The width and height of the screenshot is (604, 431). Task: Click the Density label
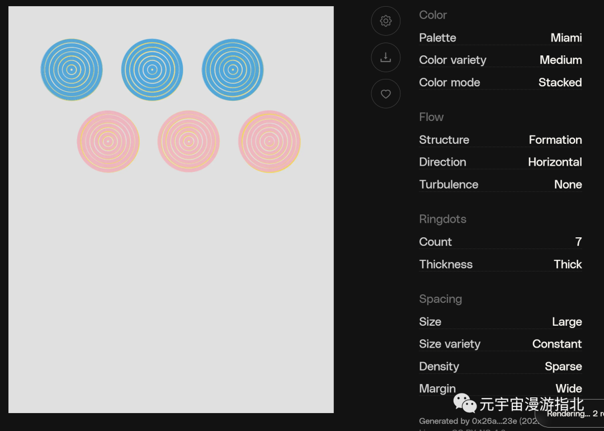tap(439, 366)
